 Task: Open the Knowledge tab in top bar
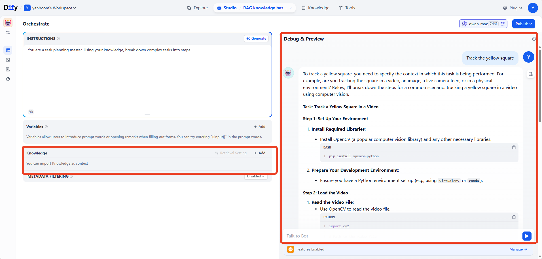pyautogui.click(x=315, y=8)
